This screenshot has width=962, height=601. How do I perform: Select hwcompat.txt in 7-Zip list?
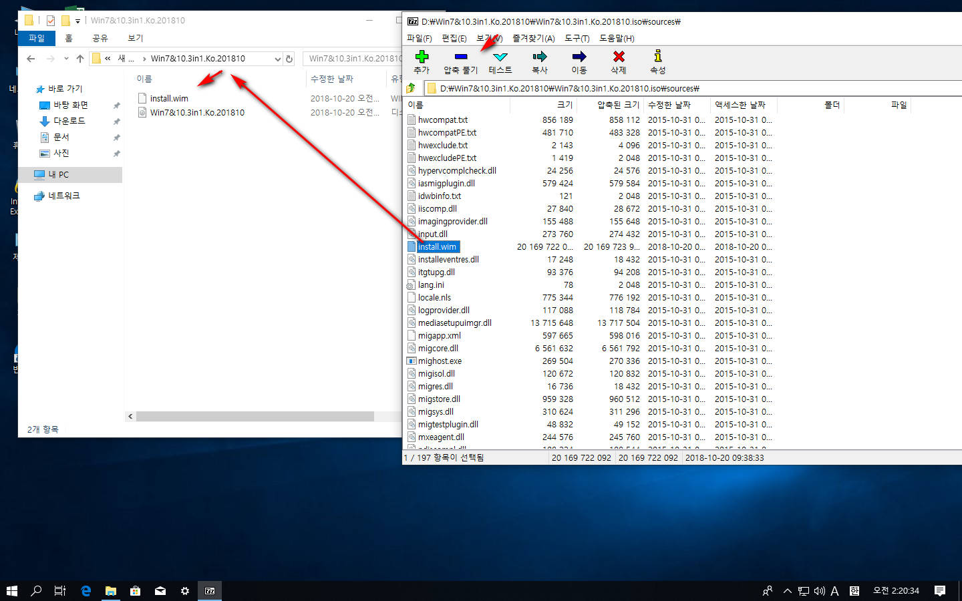point(443,120)
